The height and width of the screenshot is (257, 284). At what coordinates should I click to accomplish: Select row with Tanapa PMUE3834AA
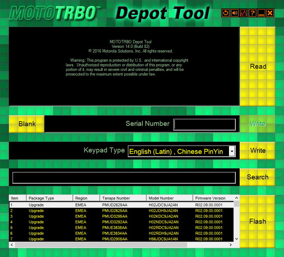point(121,234)
